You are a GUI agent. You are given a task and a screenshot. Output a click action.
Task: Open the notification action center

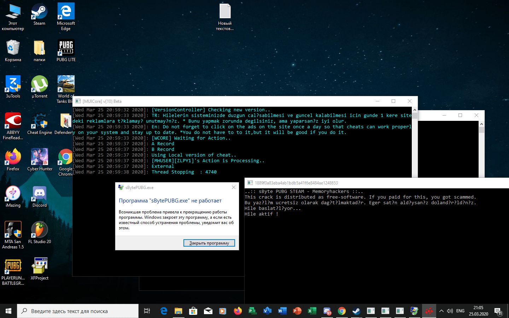point(498,311)
